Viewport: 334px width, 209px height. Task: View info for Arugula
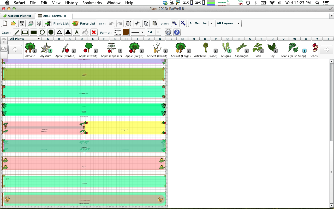coord(230,51)
